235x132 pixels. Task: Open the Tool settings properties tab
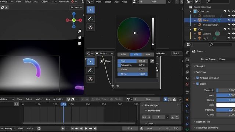pos(187,52)
